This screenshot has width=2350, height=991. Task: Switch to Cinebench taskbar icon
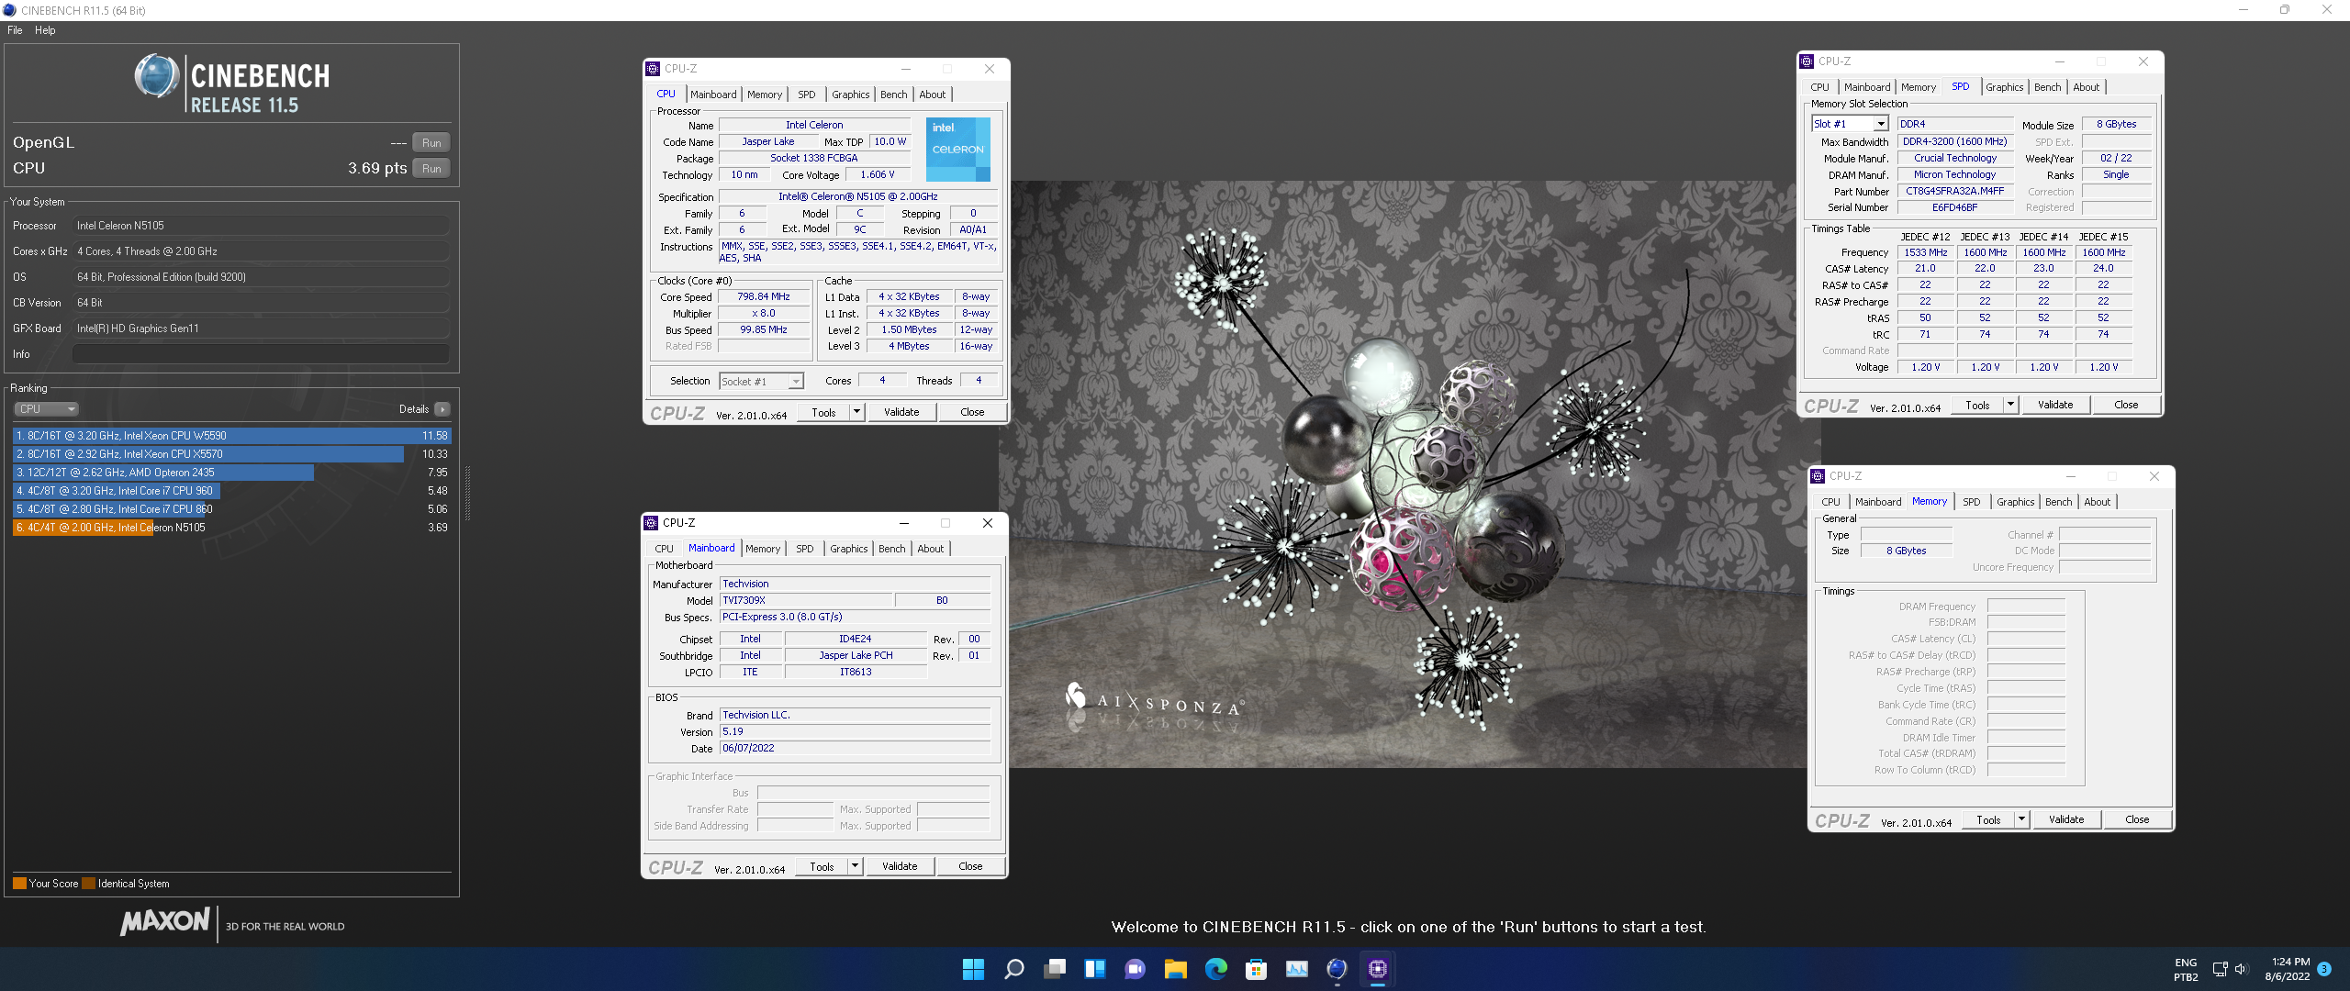coord(1337,969)
